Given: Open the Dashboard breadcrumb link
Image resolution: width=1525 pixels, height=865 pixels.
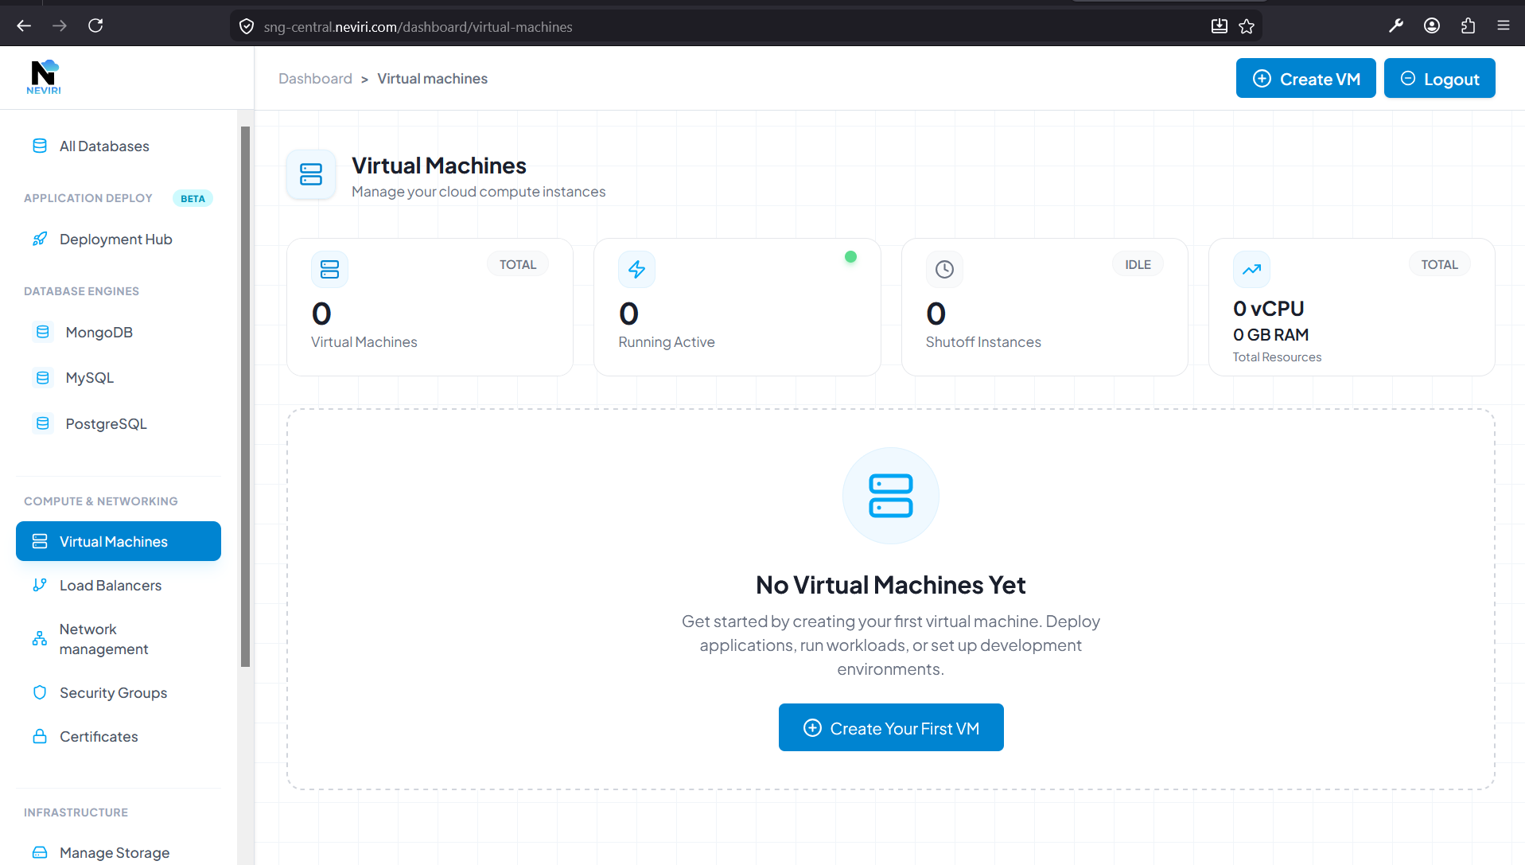Looking at the screenshot, I should coord(315,78).
